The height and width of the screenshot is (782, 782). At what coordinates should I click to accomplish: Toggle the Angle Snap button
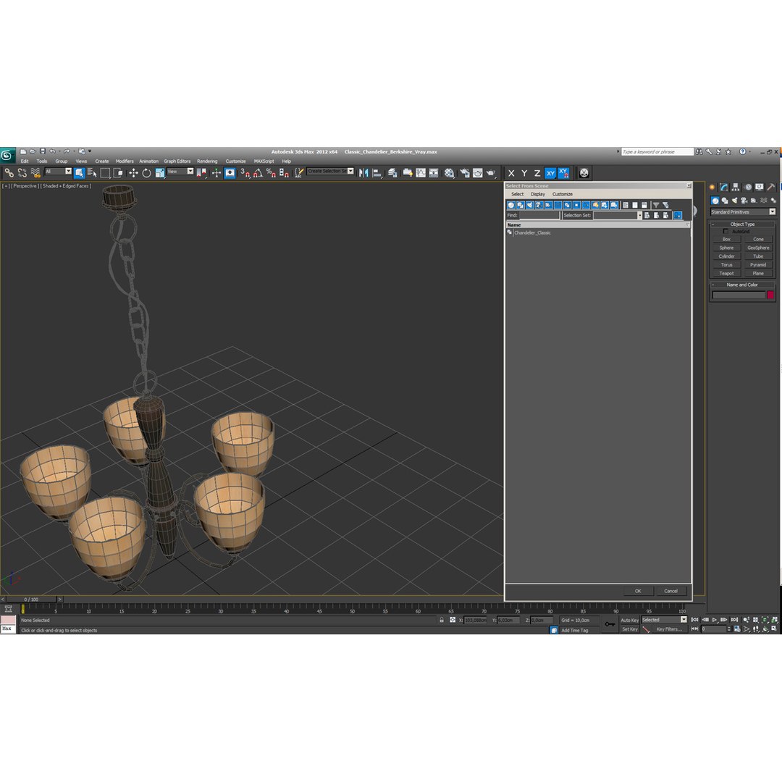pyautogui.click(x=258, y=173)
